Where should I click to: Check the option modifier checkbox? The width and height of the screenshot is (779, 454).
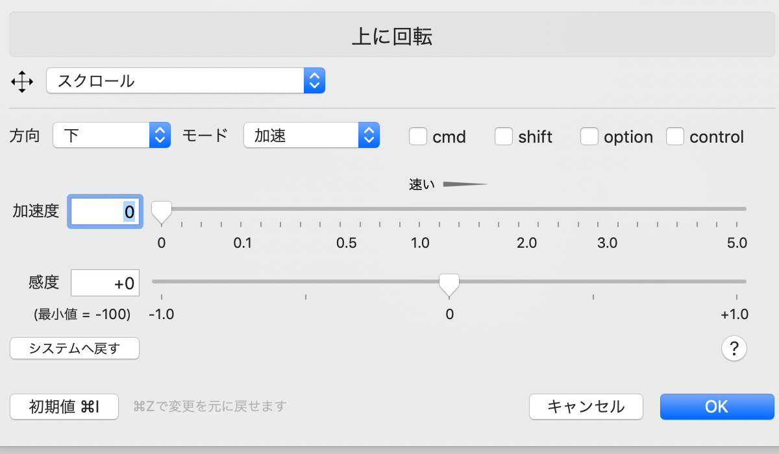(x=589, y=137)
